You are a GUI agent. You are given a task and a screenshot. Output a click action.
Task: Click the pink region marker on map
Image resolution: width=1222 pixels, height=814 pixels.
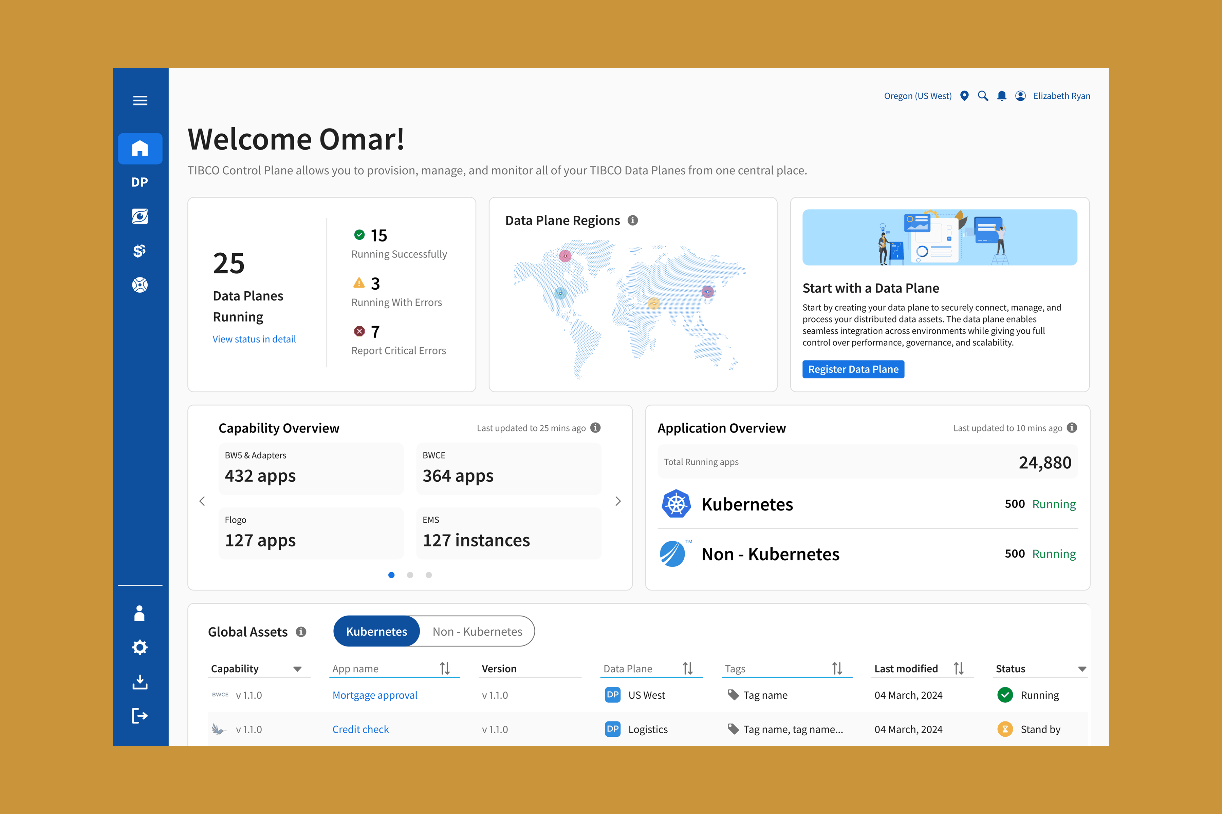coord(565,256)
